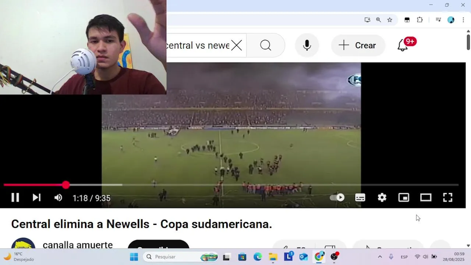
Task: Open Chrome three-dot menu
Action: pyautogui.click(x=463, y=20)
